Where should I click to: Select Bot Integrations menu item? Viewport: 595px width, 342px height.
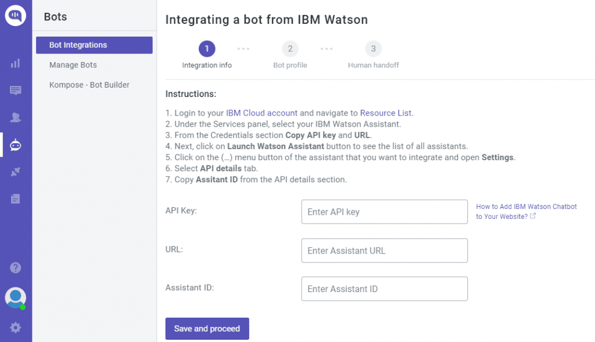click(94, 45)
